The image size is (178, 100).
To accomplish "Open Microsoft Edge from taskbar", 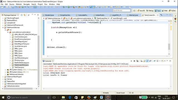I will tap(70, 97).
